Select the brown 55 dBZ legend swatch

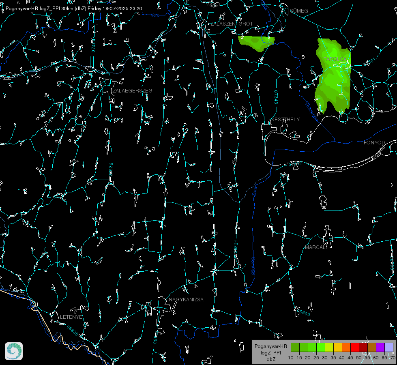click(x=372, y=347)
